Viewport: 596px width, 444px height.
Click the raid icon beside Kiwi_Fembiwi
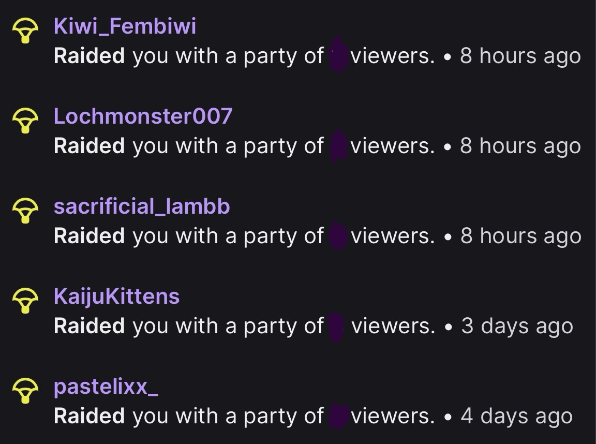click(25, 32)
